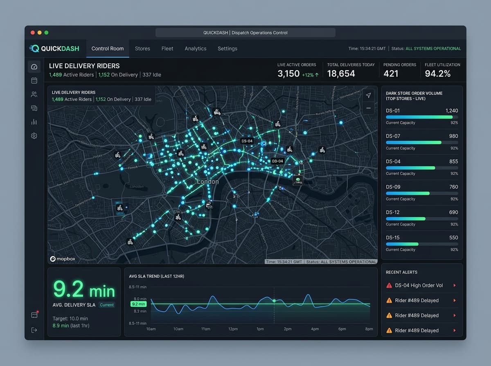
Task: Select the rider marker in blue highlighted square
Action: [120, 208]
